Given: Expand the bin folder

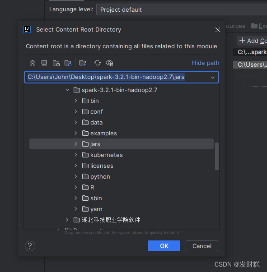Looking at the screenshot, I should tap(75, 101).
